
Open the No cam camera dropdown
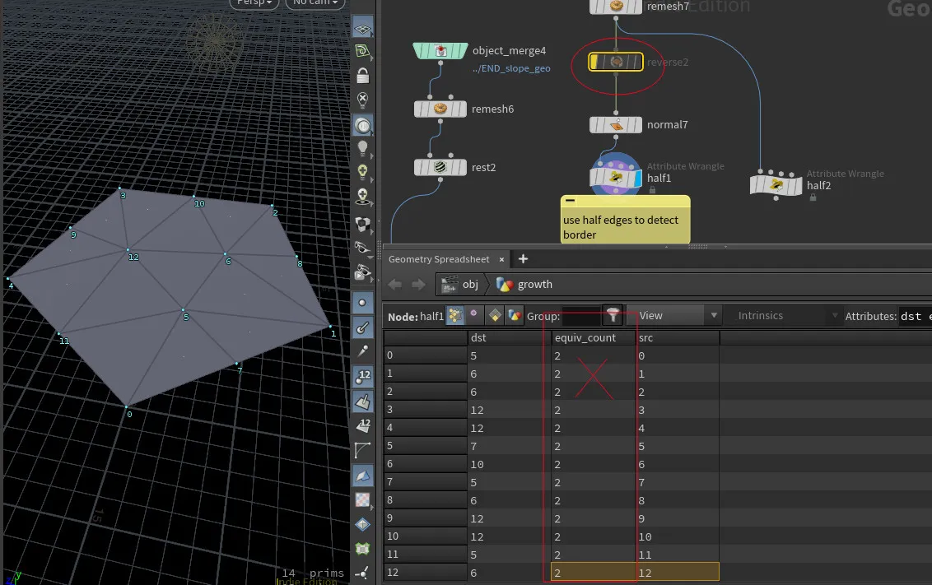315,3
